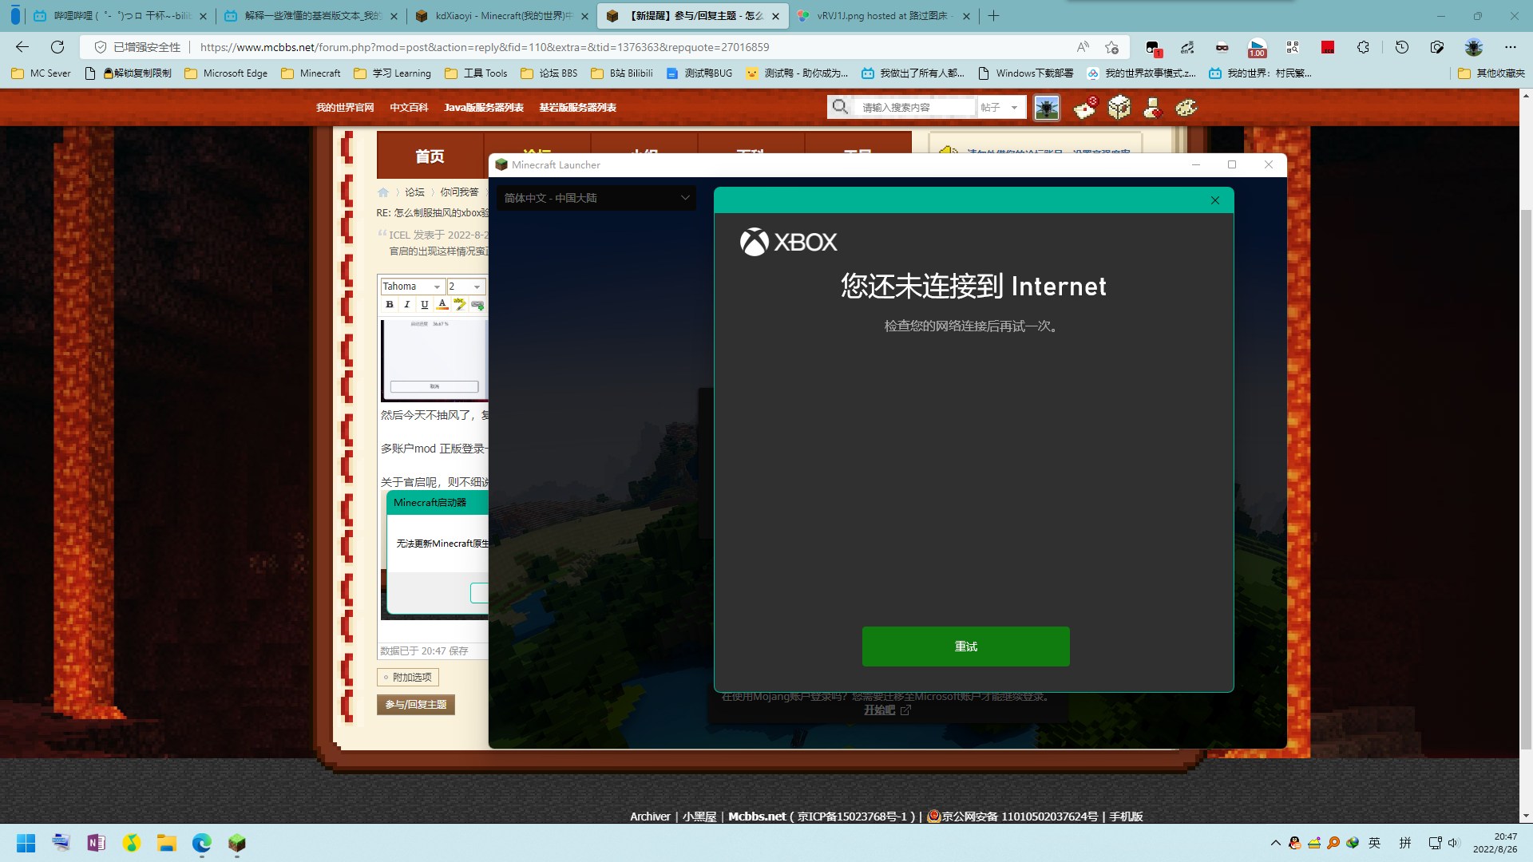The width and height of the screenshot is (1533, 862).
Task: Click the forum cube block icon
Action: (x=1119, y=107)
